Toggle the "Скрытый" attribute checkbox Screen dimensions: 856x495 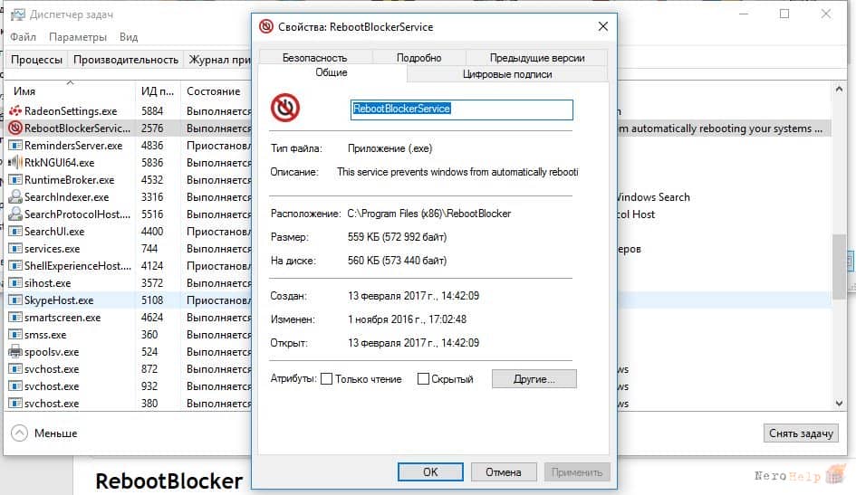coord(423,379)
